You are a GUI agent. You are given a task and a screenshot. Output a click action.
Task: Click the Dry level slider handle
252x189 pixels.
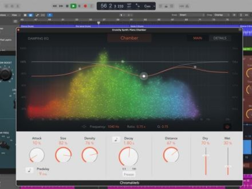tap(206, 155)
